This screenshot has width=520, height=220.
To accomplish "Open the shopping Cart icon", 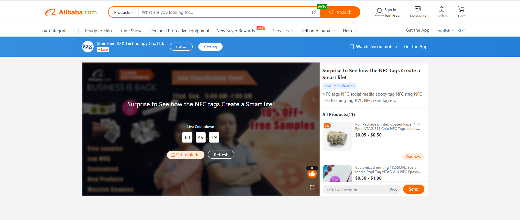I will pos(461,9).
